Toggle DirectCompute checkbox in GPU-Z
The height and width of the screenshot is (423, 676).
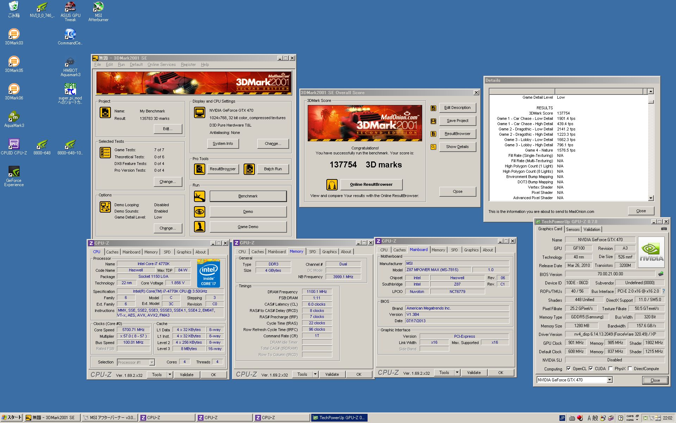click(x=630, y=369)
